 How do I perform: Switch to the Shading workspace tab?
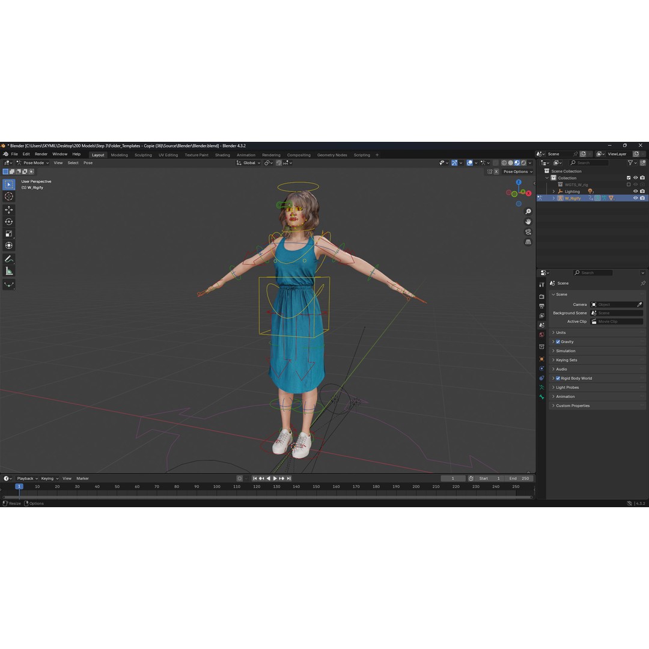pyautogui.click(x=222, y=155)
